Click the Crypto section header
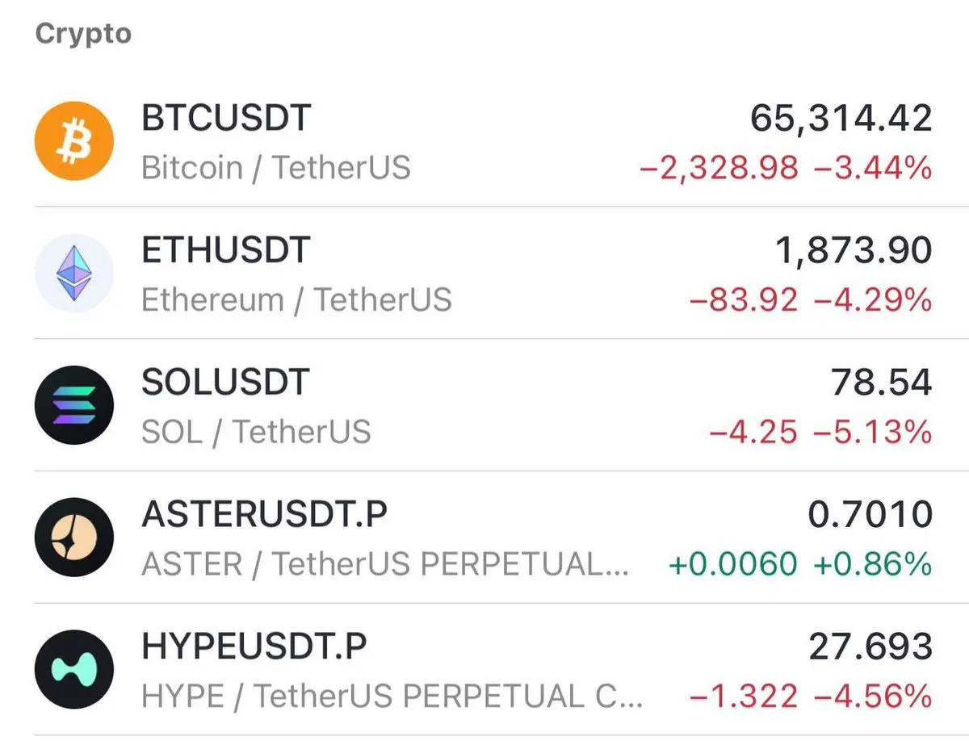 [x=83, y=35]
